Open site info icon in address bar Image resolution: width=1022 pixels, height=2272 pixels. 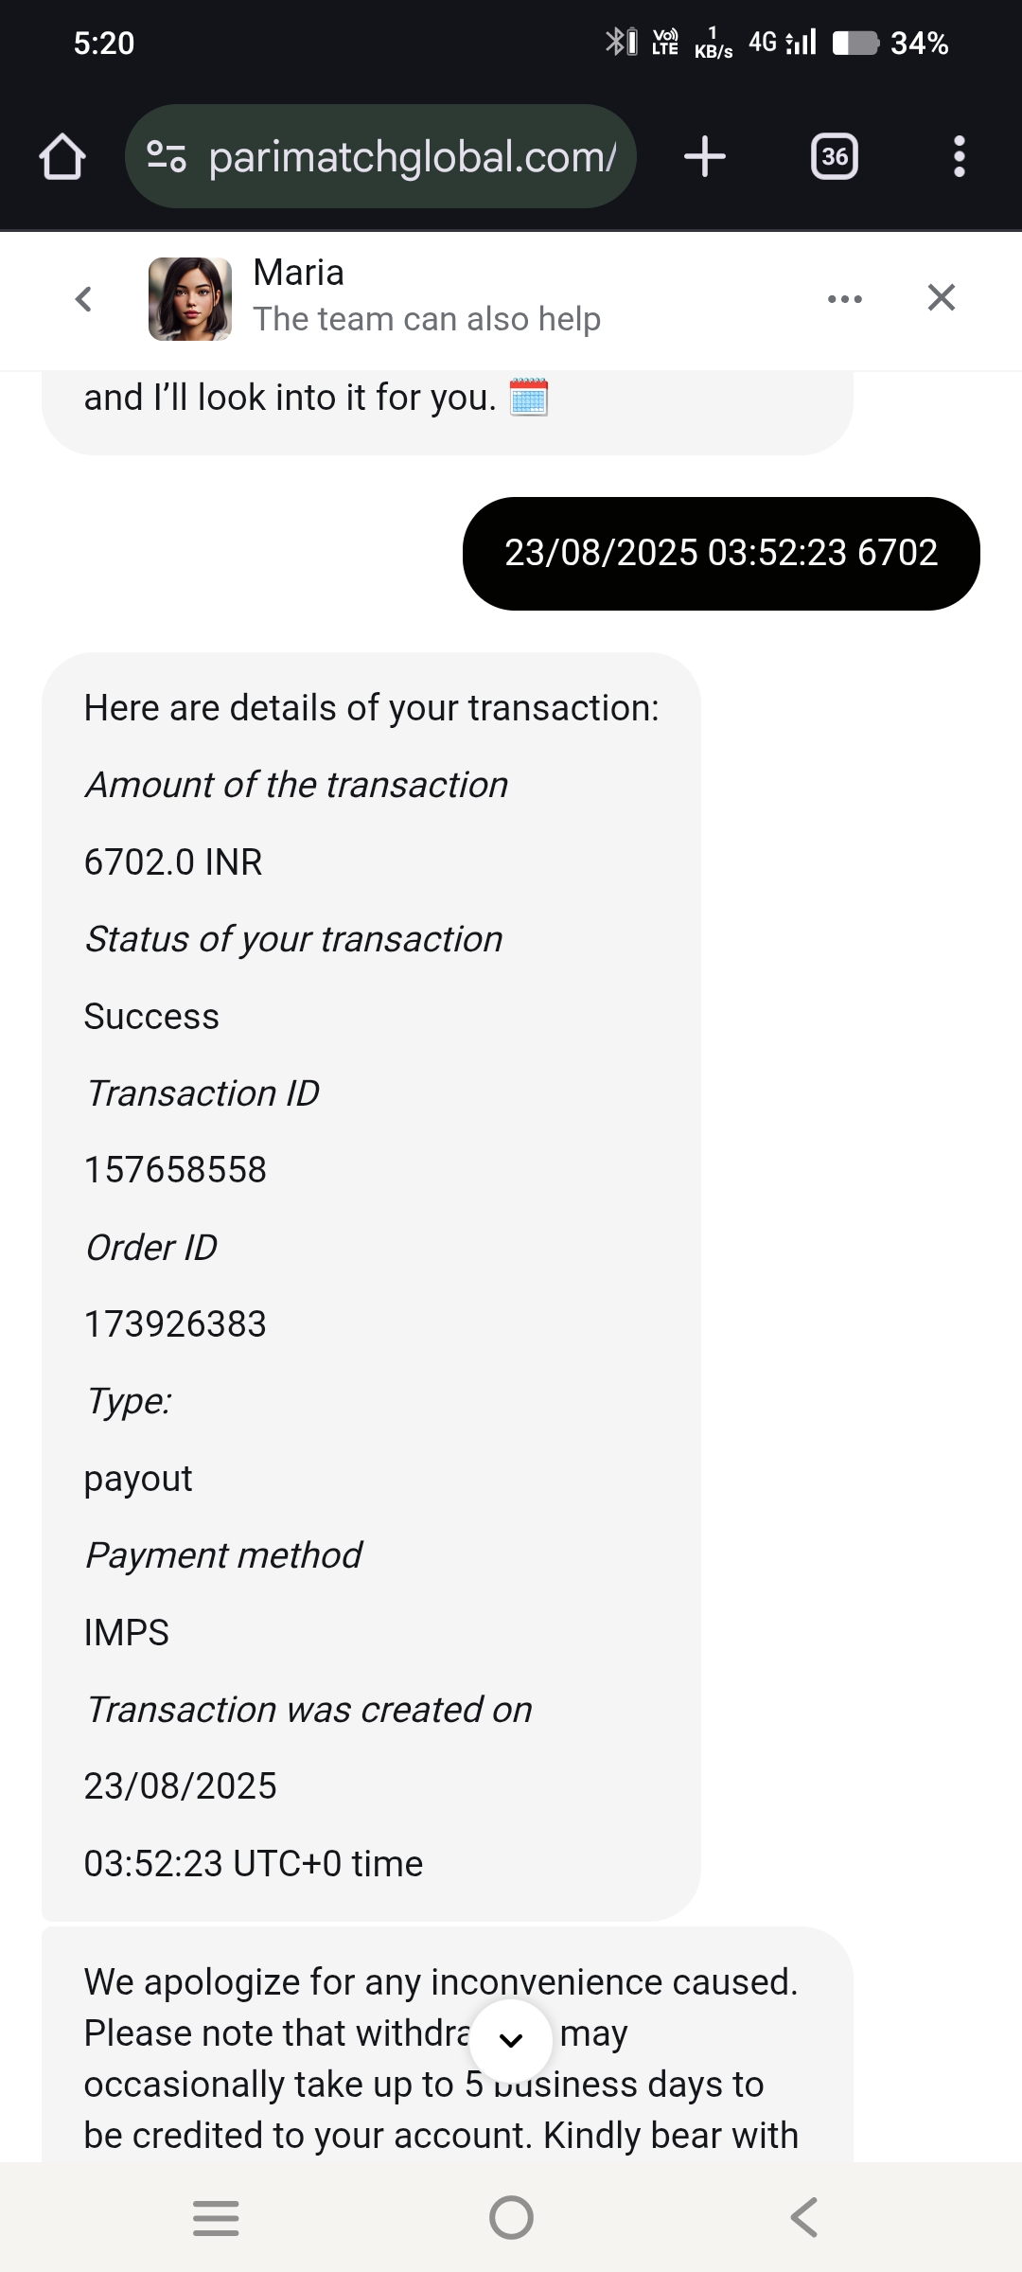pyautogui.click(x=167, y=157)
